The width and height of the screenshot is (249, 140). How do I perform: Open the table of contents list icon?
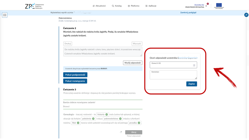tap(5, 15)
